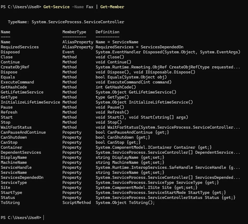Click the 'GetLifetimeService' method name
The width and height of the screenshot is (248, 224).
tap(22, 92)
